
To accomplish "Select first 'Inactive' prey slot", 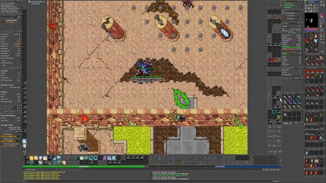I will pos(290,16).
